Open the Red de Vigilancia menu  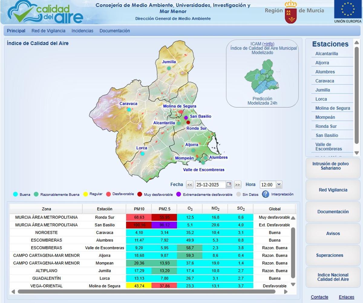click(48, 31)
